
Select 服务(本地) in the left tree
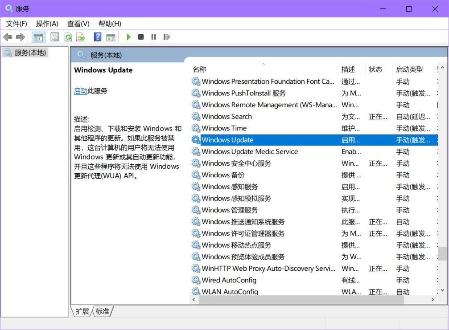click(25, 53)
